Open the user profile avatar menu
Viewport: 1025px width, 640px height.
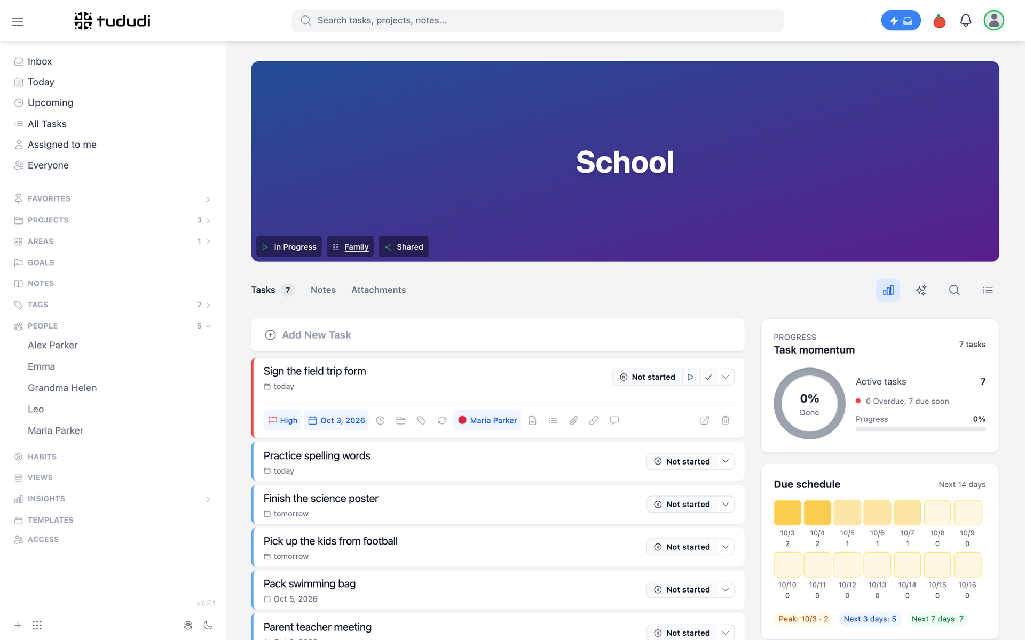pyautogui.click(x=994, y=20)
